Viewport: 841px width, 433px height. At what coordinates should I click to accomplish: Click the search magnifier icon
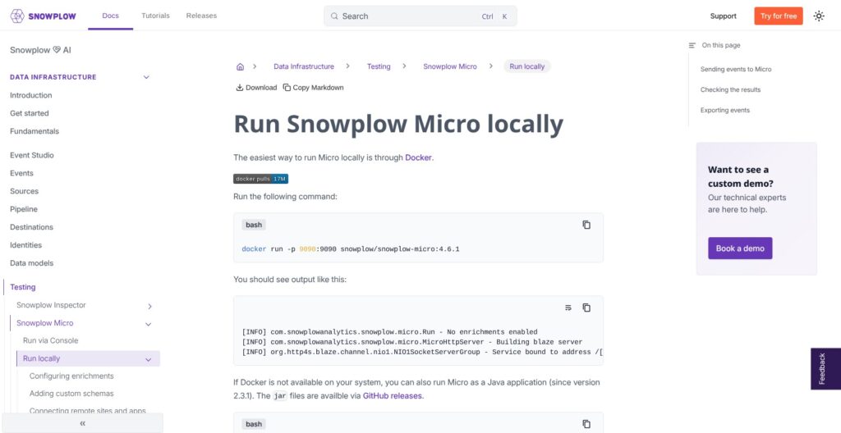(x=334, y=16)
